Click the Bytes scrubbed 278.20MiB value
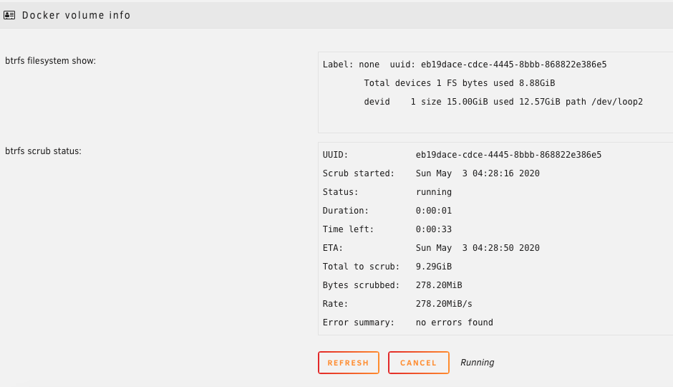This screenshot has width=673, height=387. point(439,285)
